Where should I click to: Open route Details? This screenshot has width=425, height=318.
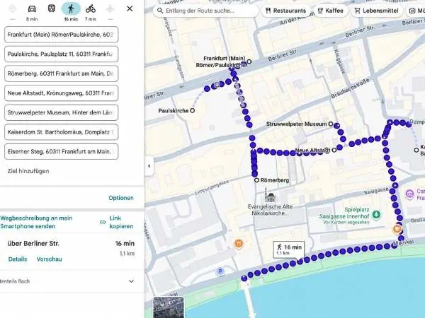click(18, 259)
